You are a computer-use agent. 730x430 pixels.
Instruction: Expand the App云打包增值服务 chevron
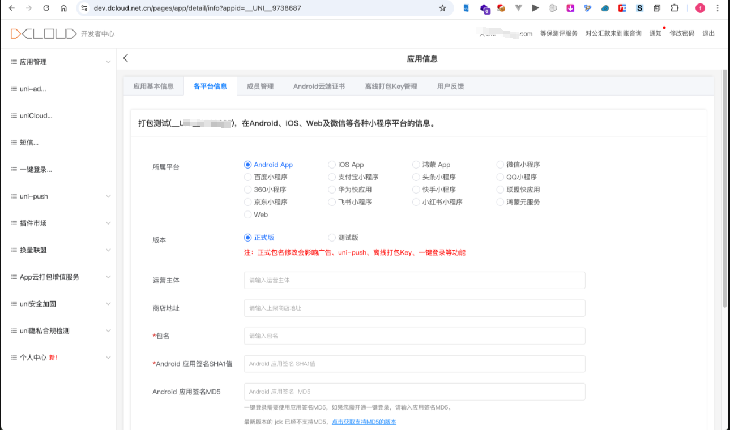click(x=108, y=277)
